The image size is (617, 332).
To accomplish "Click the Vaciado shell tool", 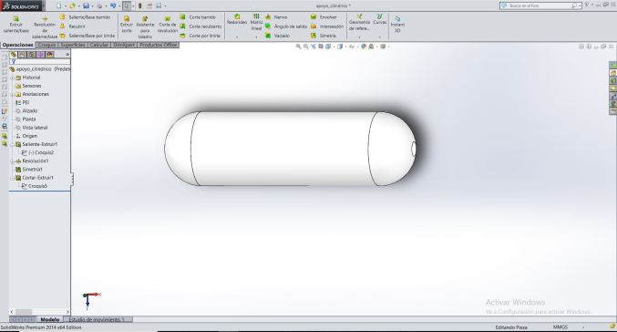I will pyautogui.click(x=278, y=36).
